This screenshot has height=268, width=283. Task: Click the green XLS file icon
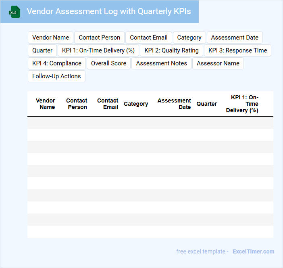(15, 12)
